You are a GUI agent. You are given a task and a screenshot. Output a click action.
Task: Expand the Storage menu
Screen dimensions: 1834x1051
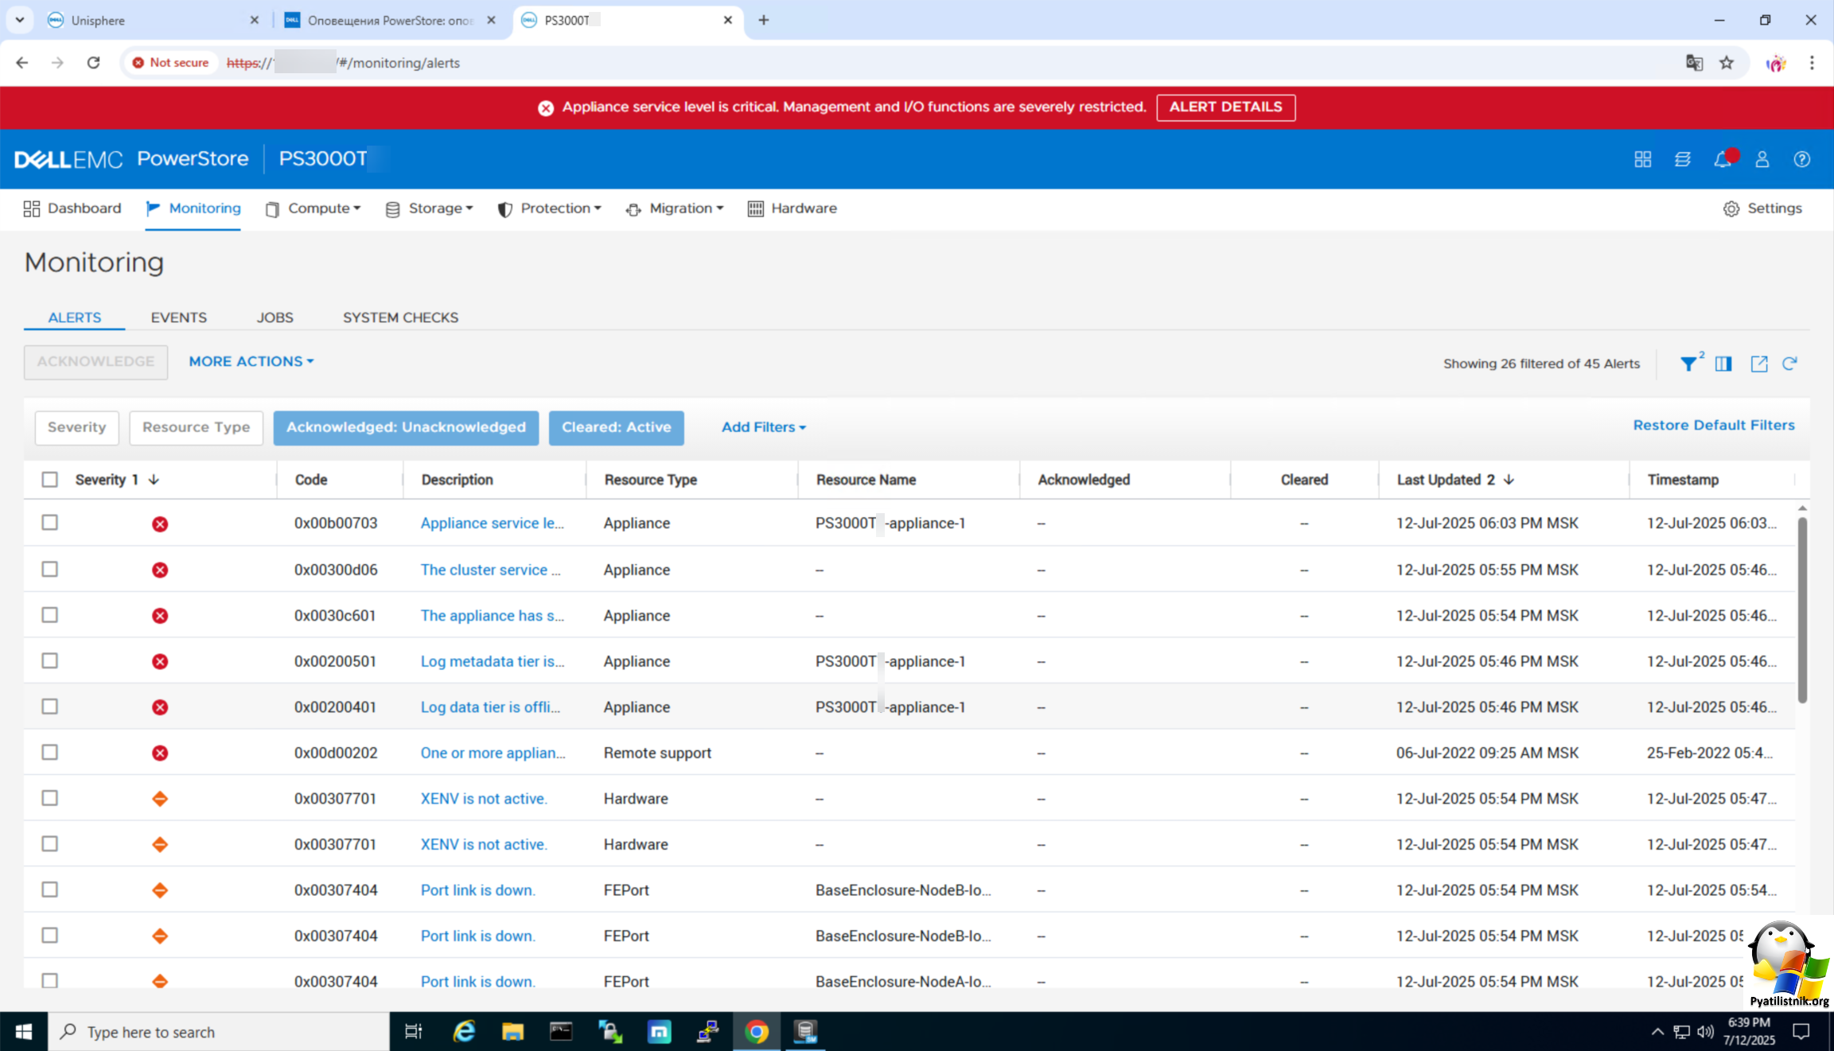point(430,208)
